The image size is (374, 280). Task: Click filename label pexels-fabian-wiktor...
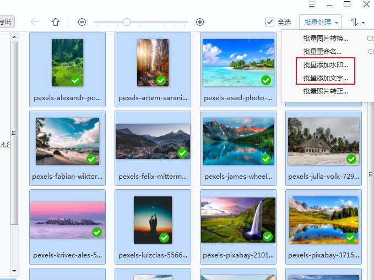(x=67, y=177)
